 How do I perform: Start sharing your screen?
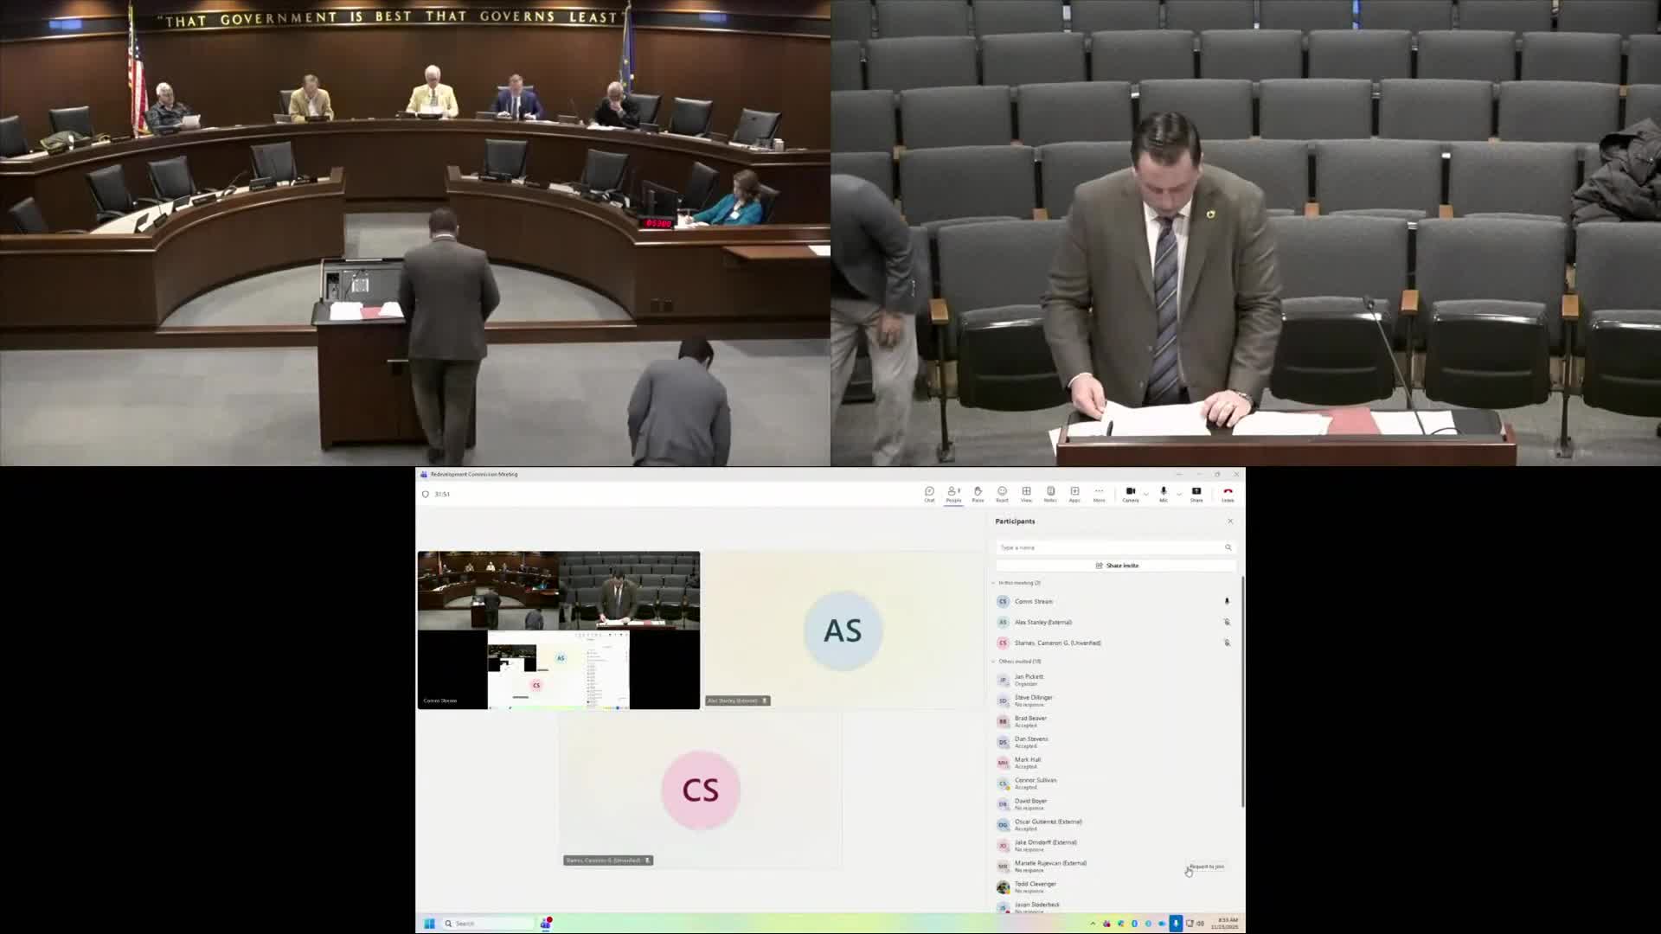[x=1196, y=493]
